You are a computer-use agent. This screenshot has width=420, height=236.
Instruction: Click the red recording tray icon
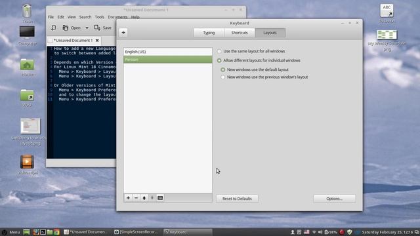click(x=341, y=232)
